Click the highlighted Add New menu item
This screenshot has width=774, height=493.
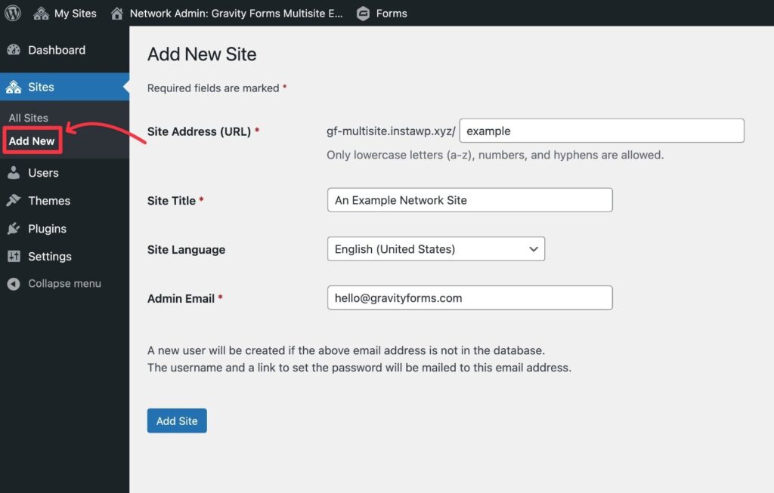[32, 140]
